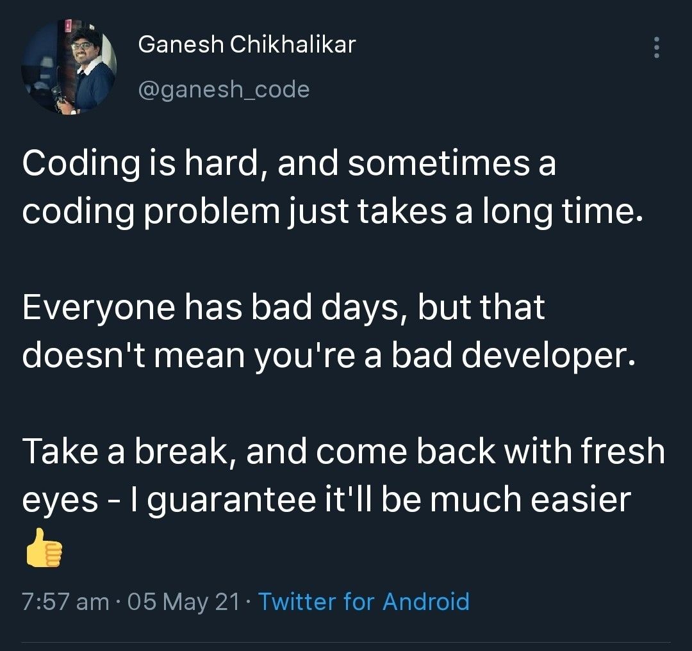This screenshot has height=651, width=692.
Task: Click the surname 'Chikhalikar' in header
Action: pos(293,45)
